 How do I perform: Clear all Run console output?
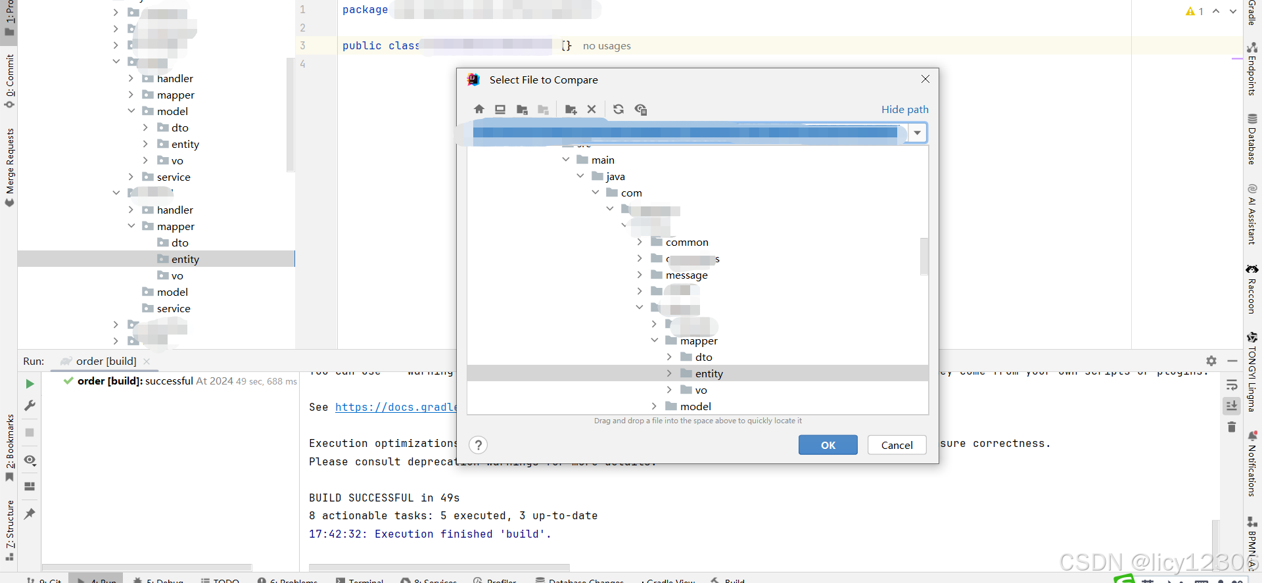click(x=1232, y=427)
